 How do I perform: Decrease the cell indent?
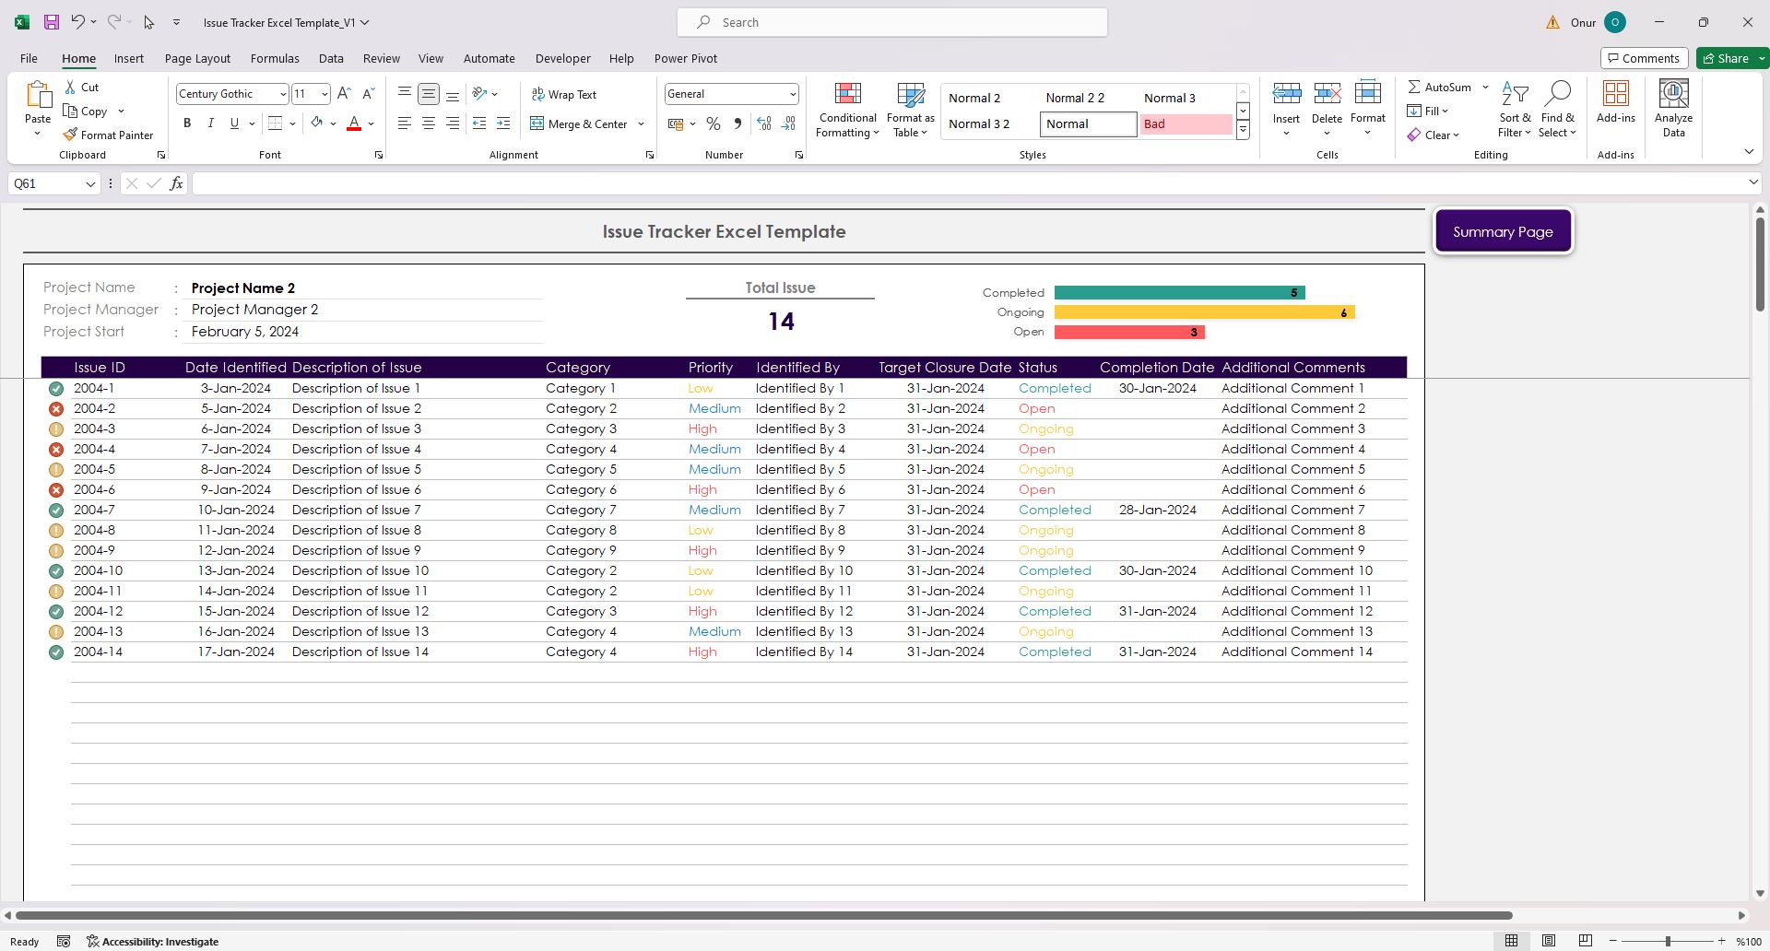pyautogui.click(x=479, y=123)
